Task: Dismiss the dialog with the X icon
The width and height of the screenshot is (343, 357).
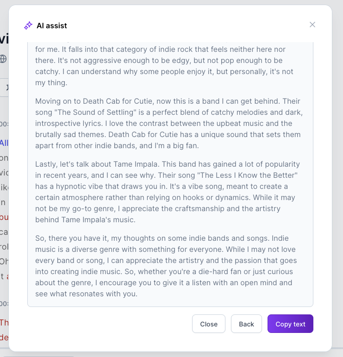Action: coord(312,25)
